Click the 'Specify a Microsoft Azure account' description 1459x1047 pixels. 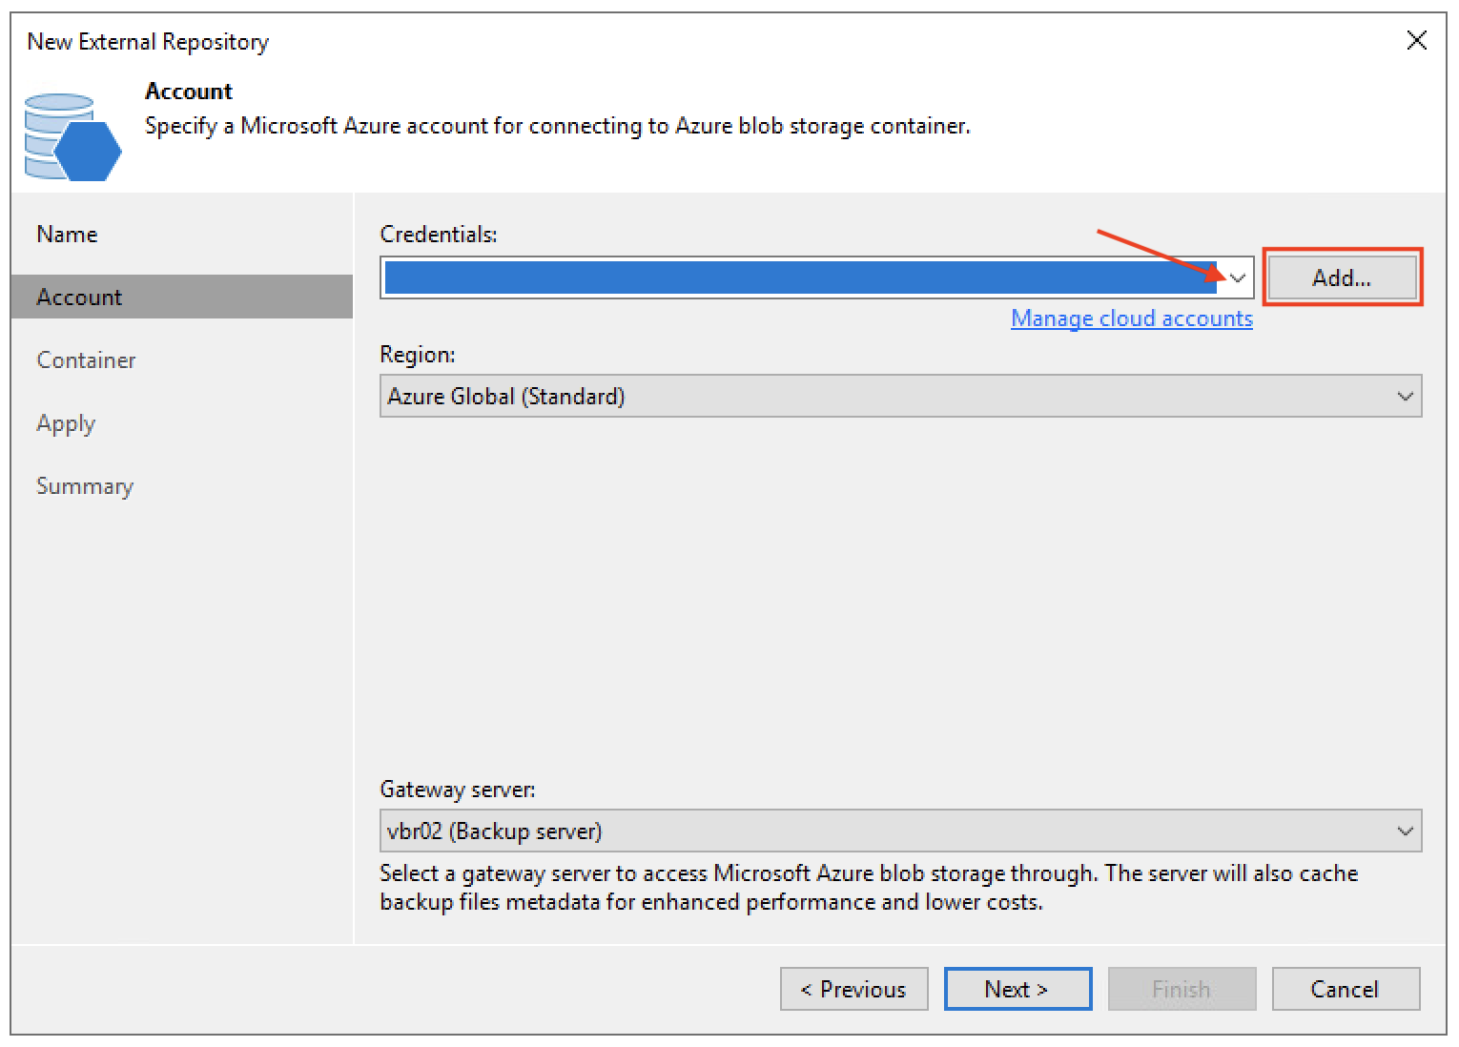coord(558,126)
